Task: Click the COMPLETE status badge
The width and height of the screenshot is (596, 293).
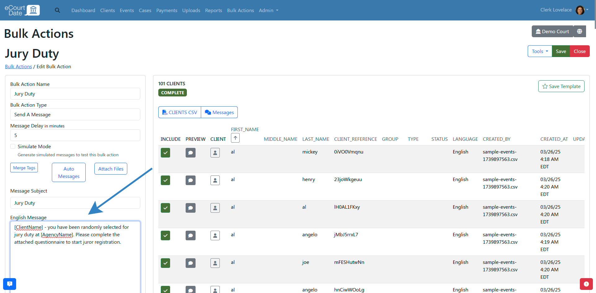Action: [x=173, y=93]
